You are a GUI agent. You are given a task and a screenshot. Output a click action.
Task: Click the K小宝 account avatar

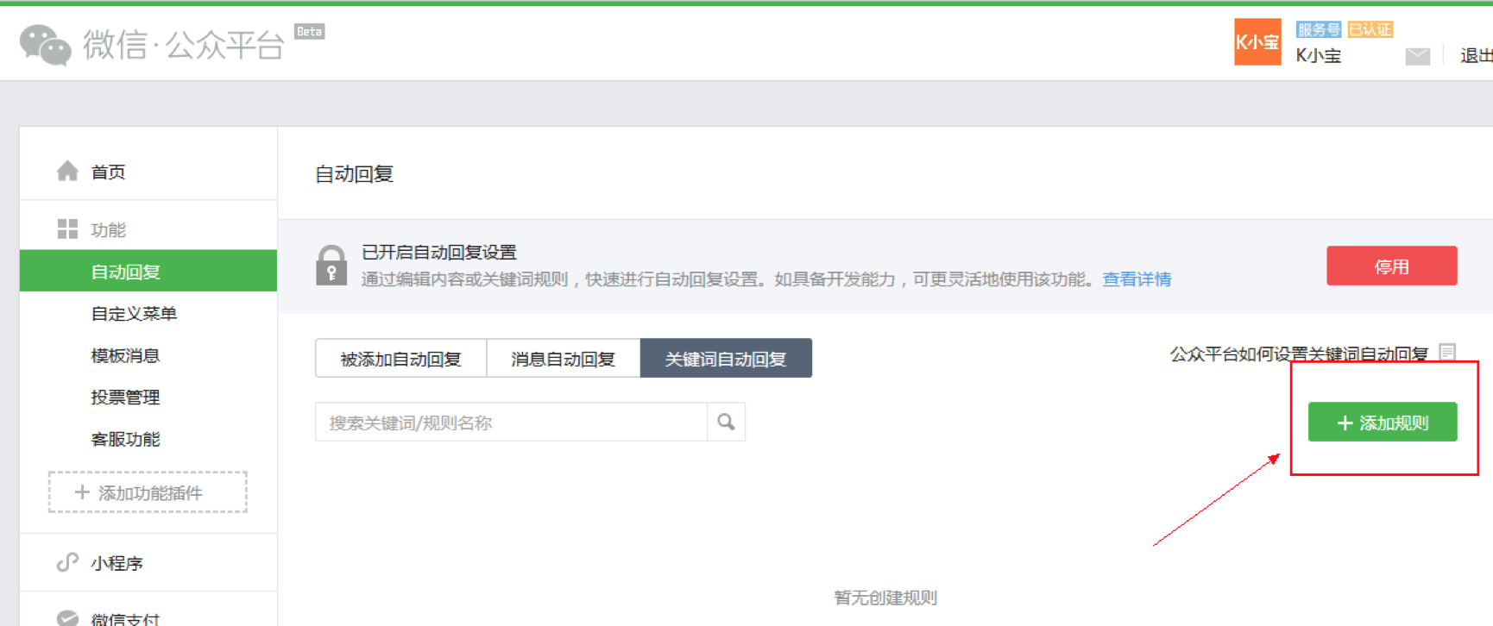[x=1257, y=41]
